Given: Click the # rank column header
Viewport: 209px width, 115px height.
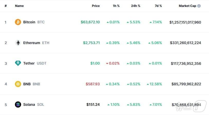Looking at the screenshot, I should (6, 6).
